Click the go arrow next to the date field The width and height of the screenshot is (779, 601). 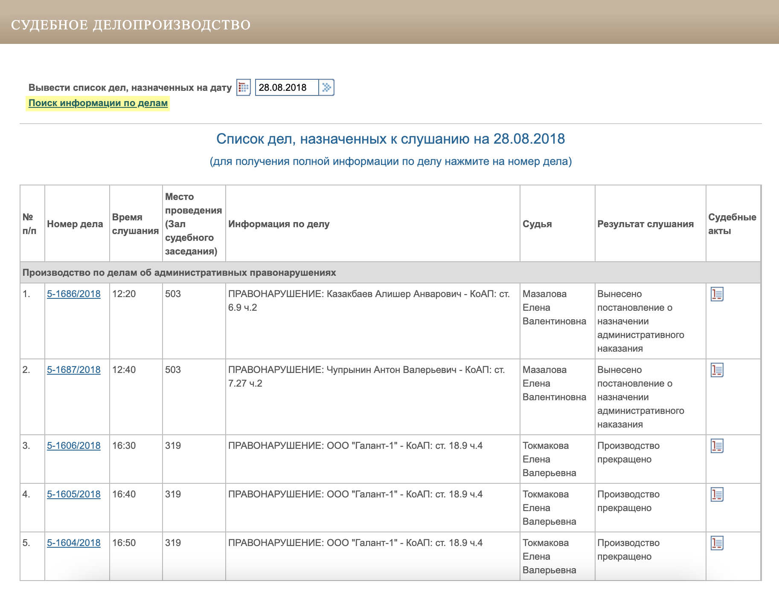[326, 87]
